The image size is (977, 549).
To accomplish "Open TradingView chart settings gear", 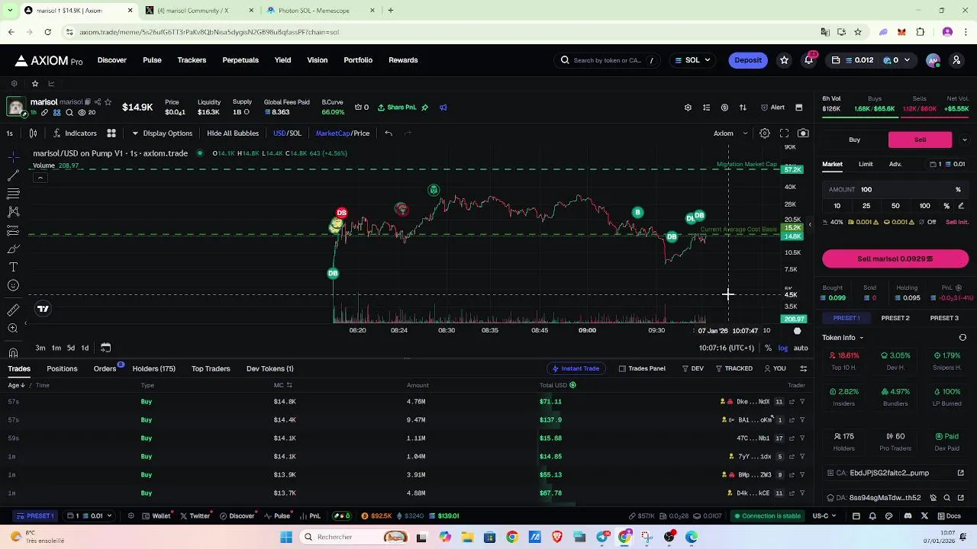I will coord(764,133).
